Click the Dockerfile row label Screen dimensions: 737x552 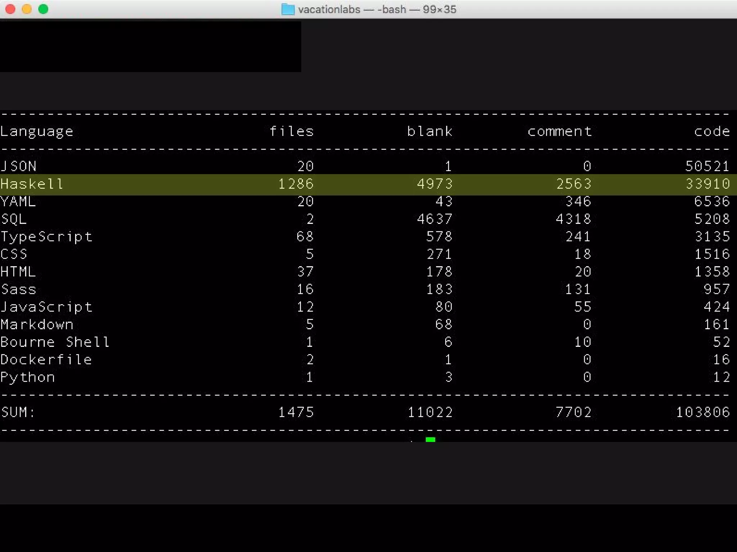coord(46,359)
